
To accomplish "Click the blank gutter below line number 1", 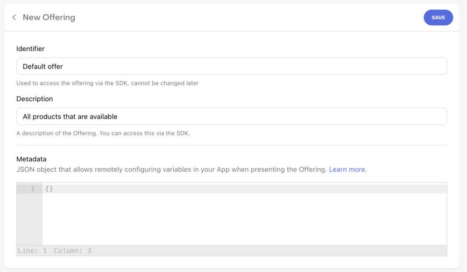I will point(29,219).
